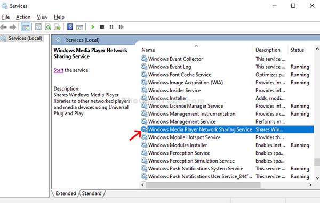
Task: Open the File menu
Action: [6, 17]
